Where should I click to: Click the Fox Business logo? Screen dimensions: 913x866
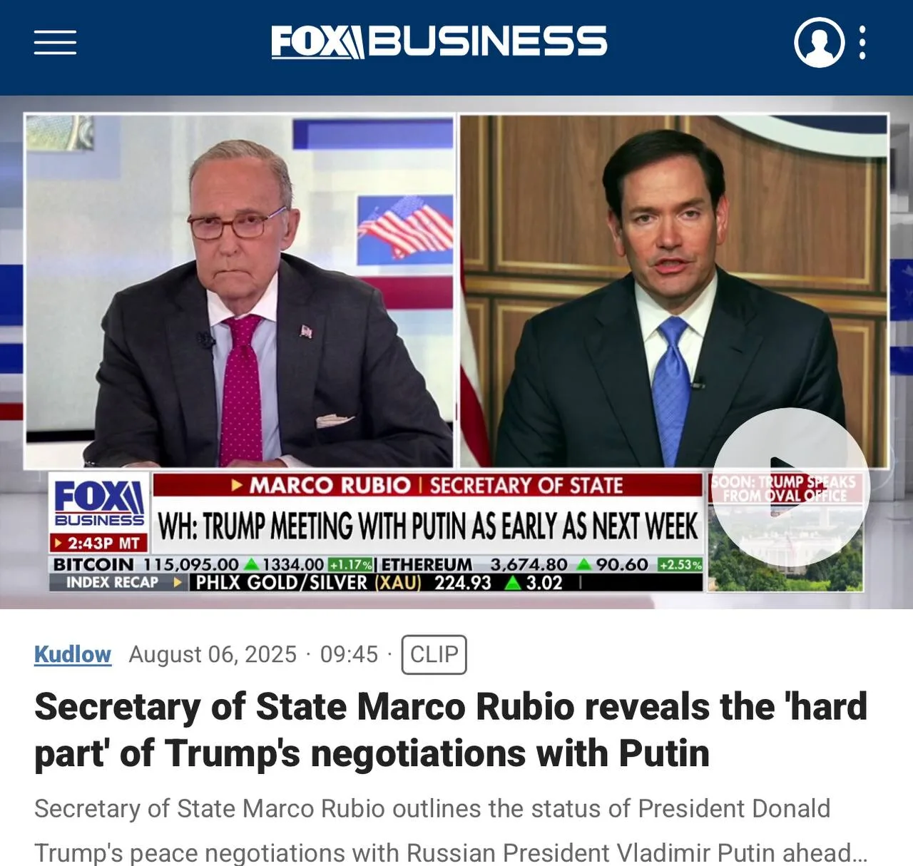439,42
